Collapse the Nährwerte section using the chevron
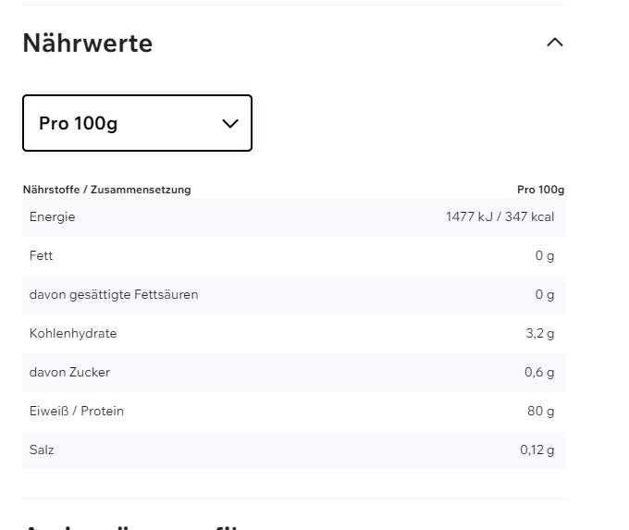Image resolution: width=629 pixels, height=530 pixels. (555, 43)
